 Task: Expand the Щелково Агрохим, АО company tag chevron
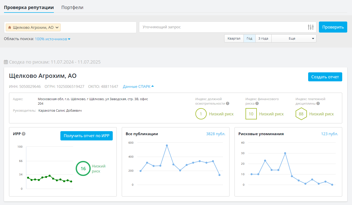point(57,27)
